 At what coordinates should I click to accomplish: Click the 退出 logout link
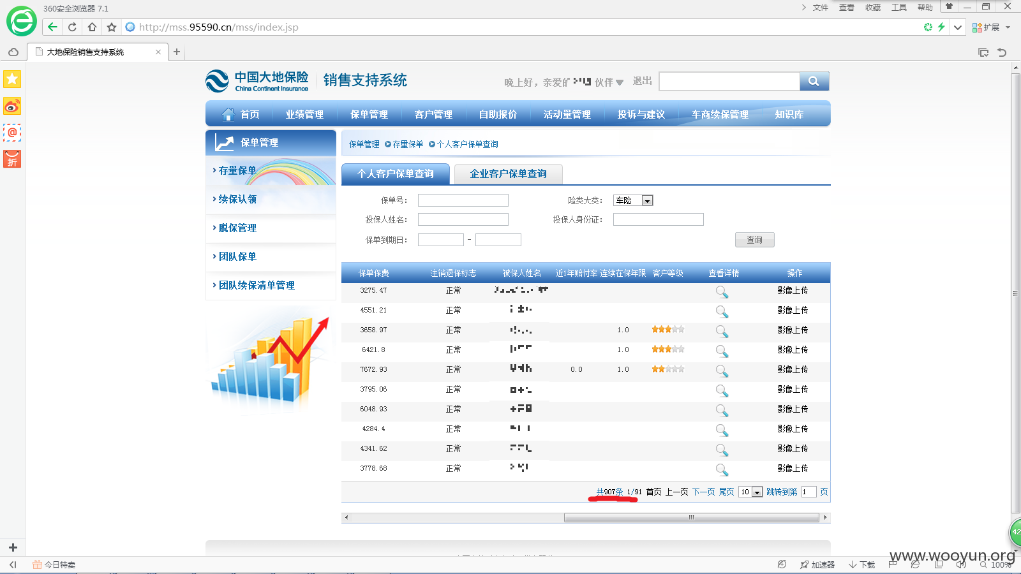[x=642, y=81]
